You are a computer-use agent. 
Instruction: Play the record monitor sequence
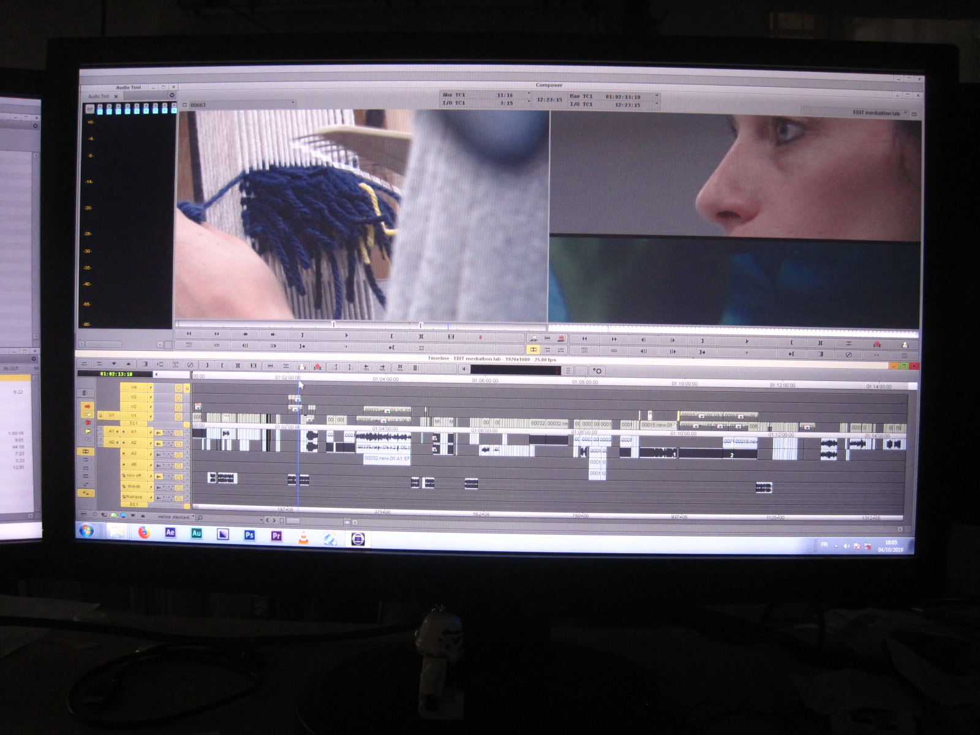coord(747,341)
